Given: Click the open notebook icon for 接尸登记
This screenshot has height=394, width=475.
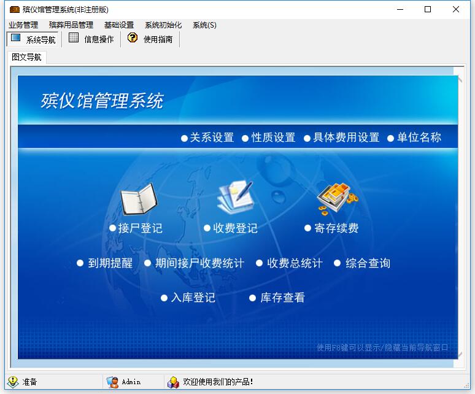Looking at the screenshot, I should point(139,199).
